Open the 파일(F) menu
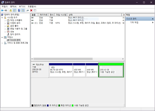This screenshot has width=155, height=111. (5, 6)
